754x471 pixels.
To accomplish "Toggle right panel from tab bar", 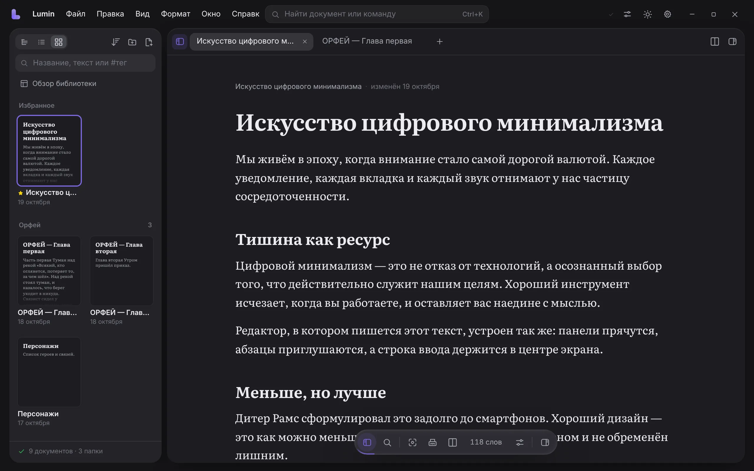I will click(732, 42).
